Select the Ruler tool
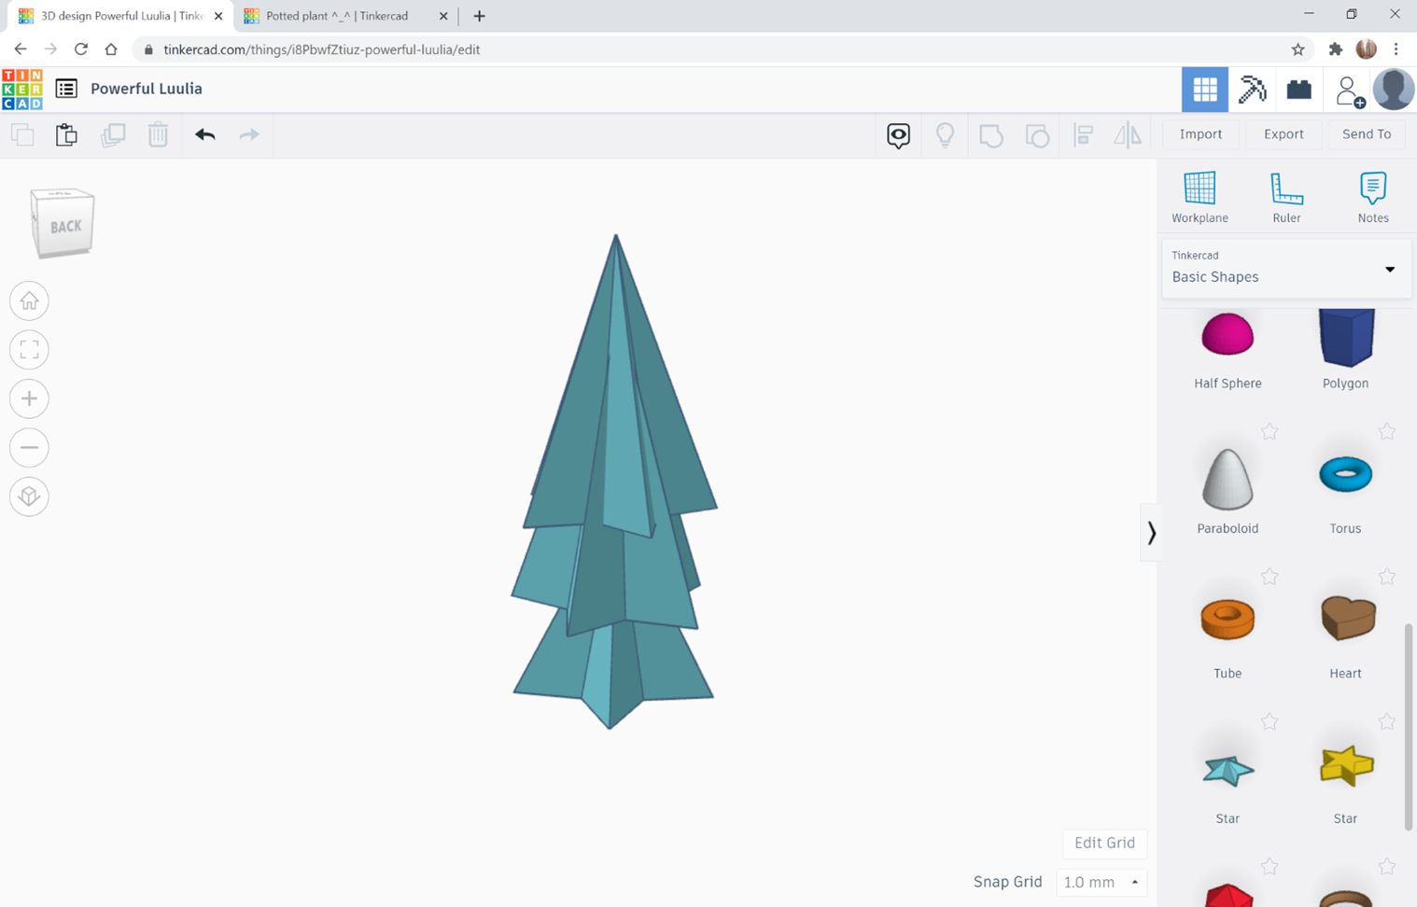 (x=1286, y=197)
